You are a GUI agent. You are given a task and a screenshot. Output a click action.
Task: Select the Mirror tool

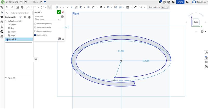[115, 7]
